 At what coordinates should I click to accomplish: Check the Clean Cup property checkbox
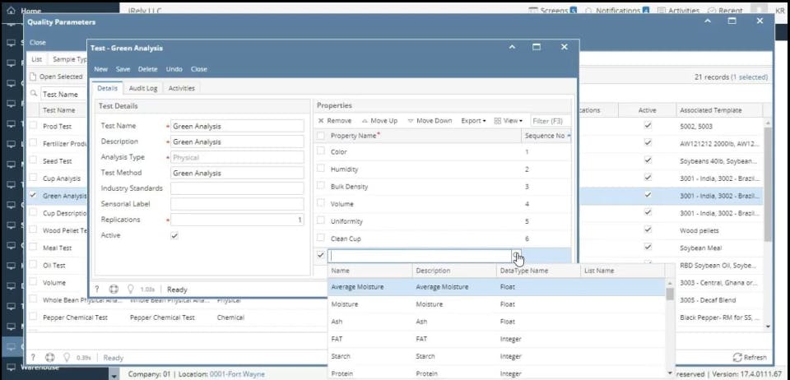320,238
